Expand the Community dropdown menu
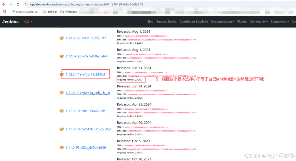 259,22
